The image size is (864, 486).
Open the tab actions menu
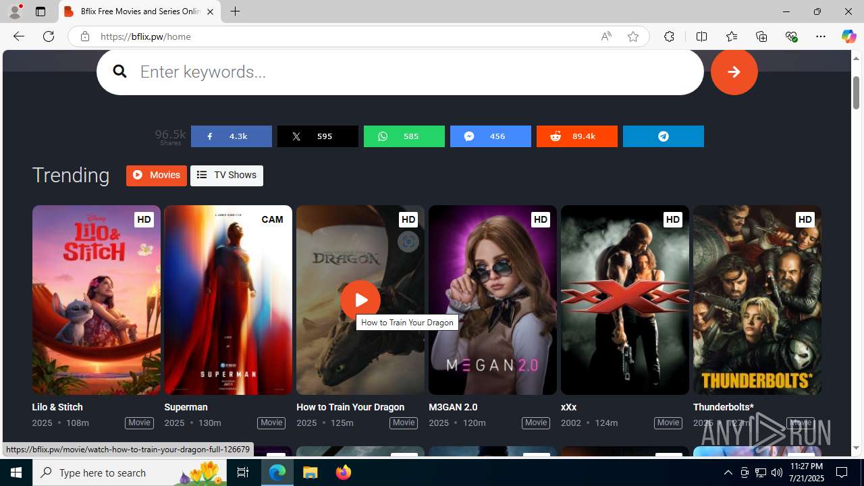[x=40, y=11]
